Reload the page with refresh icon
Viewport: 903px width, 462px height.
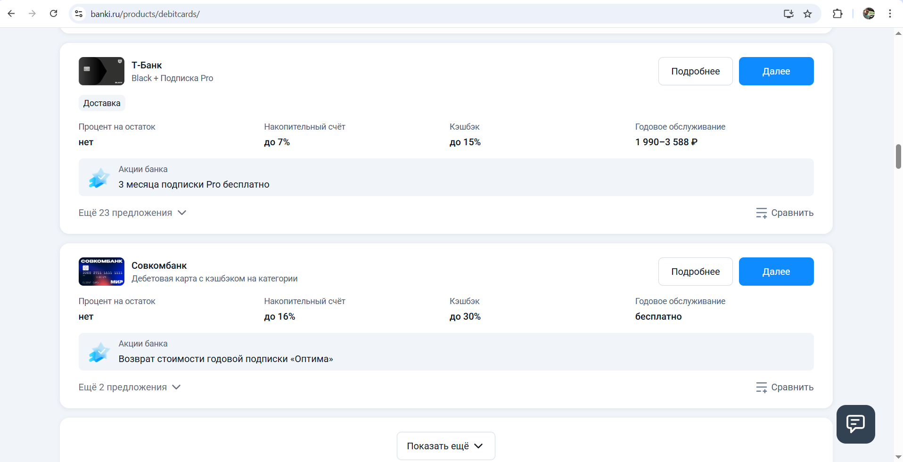(54, 14)
